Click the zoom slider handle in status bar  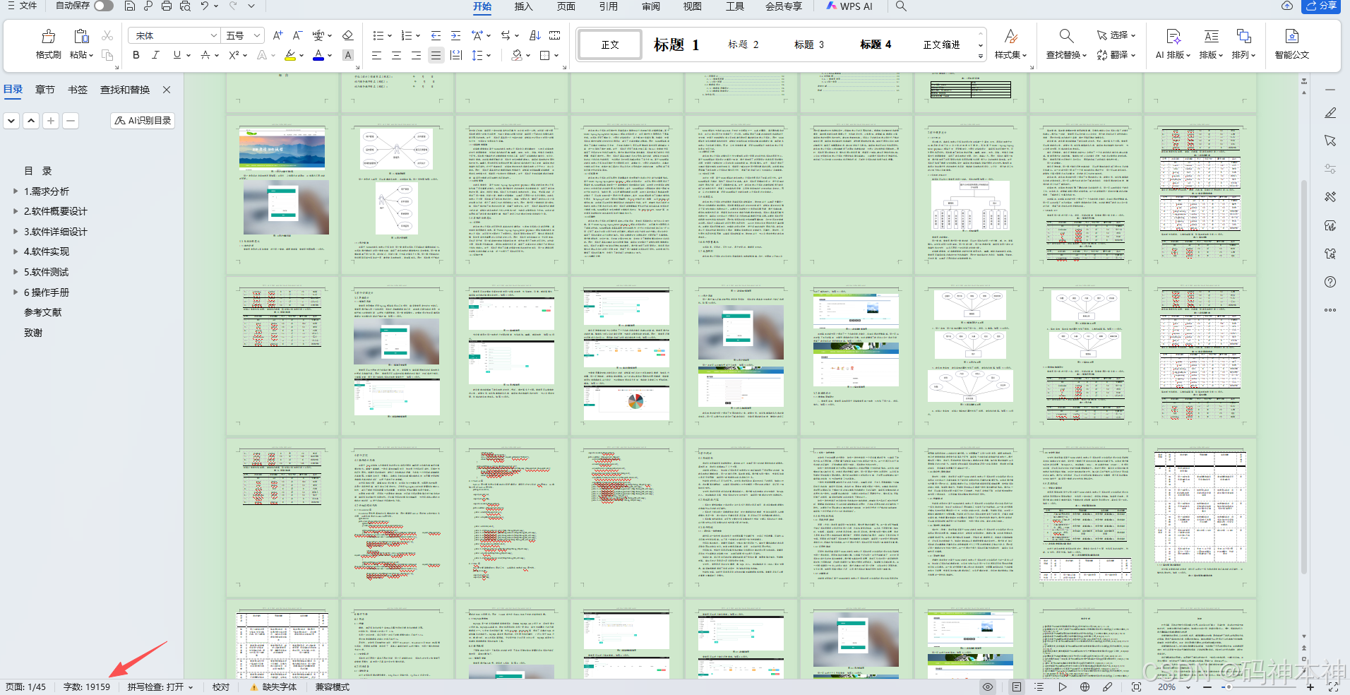point(1229,687)
